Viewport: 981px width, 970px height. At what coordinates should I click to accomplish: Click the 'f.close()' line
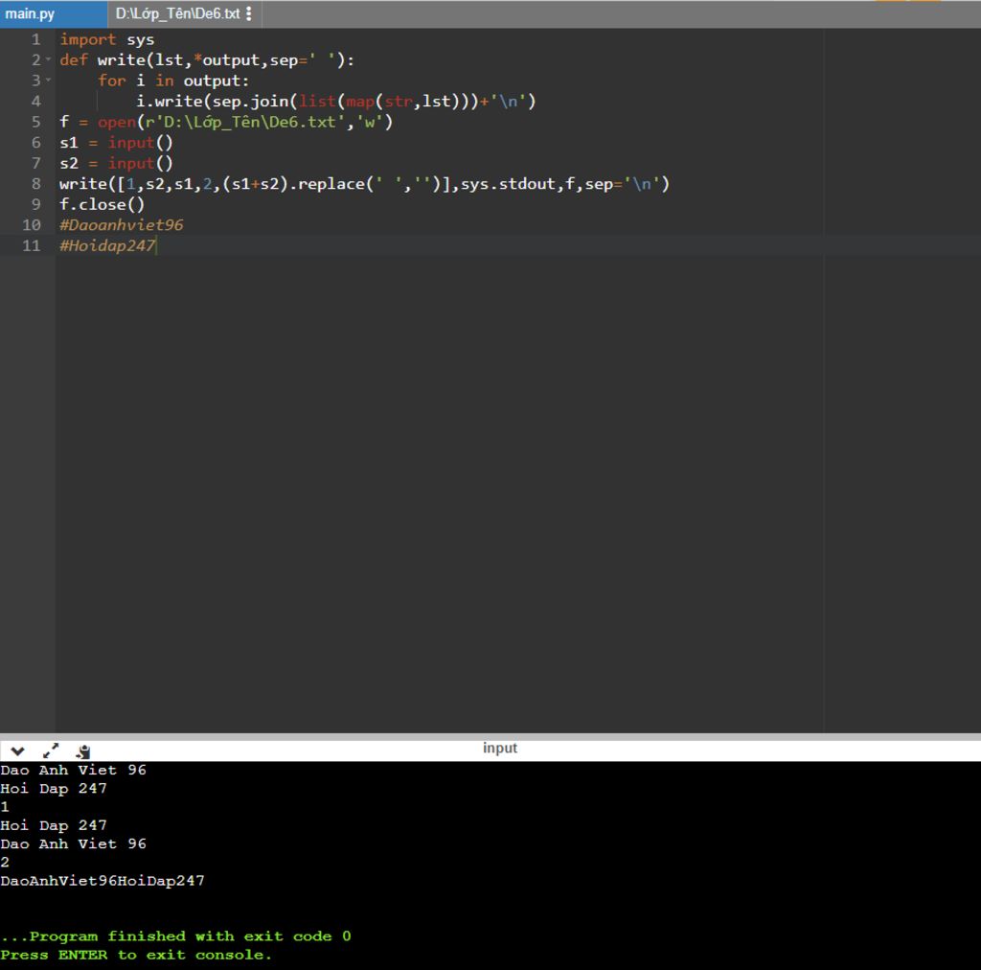[102, 204]
